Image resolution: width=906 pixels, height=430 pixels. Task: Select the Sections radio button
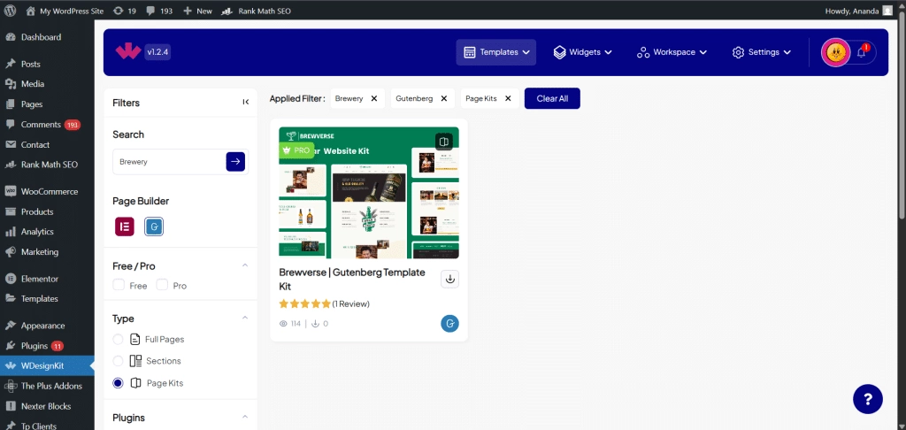(118, 361)
